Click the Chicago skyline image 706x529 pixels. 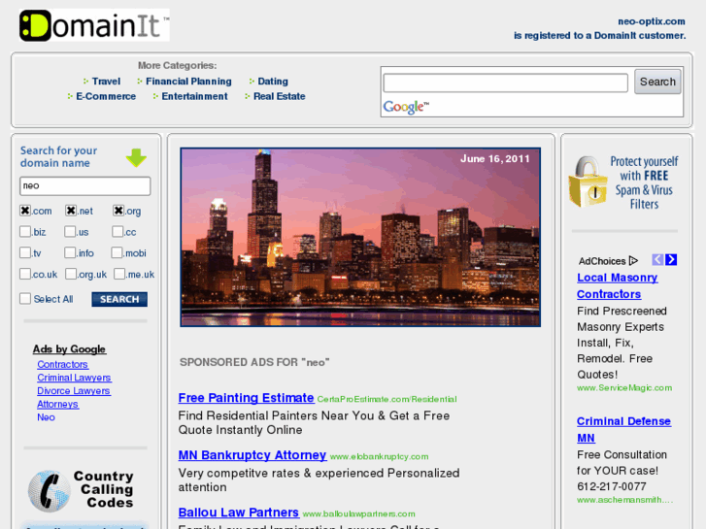[360, 237]
